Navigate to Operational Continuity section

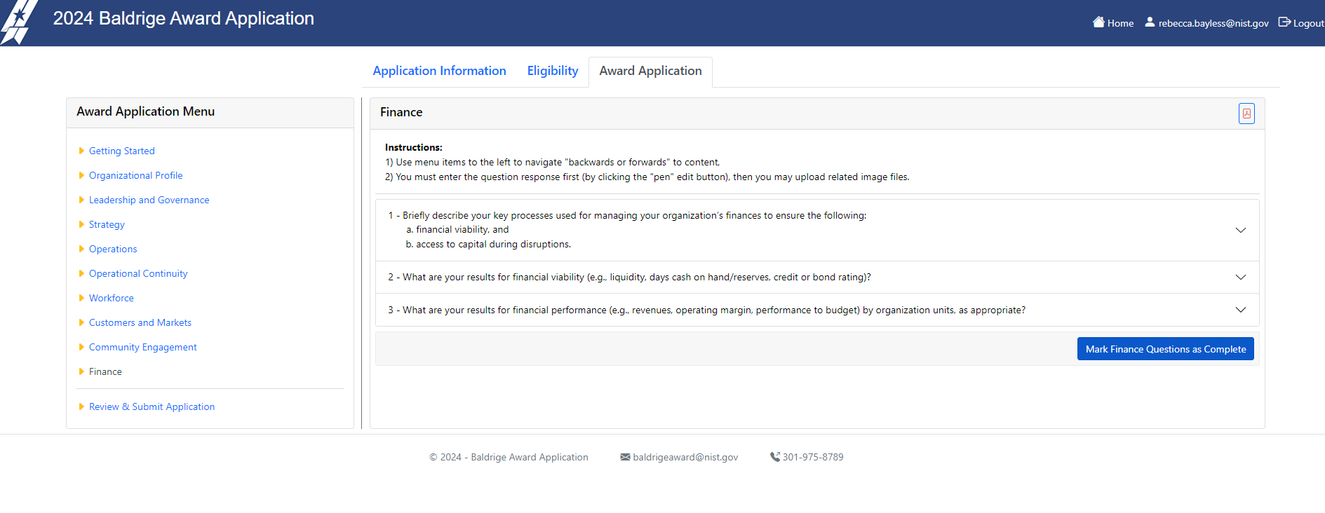(x=138, y=273)
